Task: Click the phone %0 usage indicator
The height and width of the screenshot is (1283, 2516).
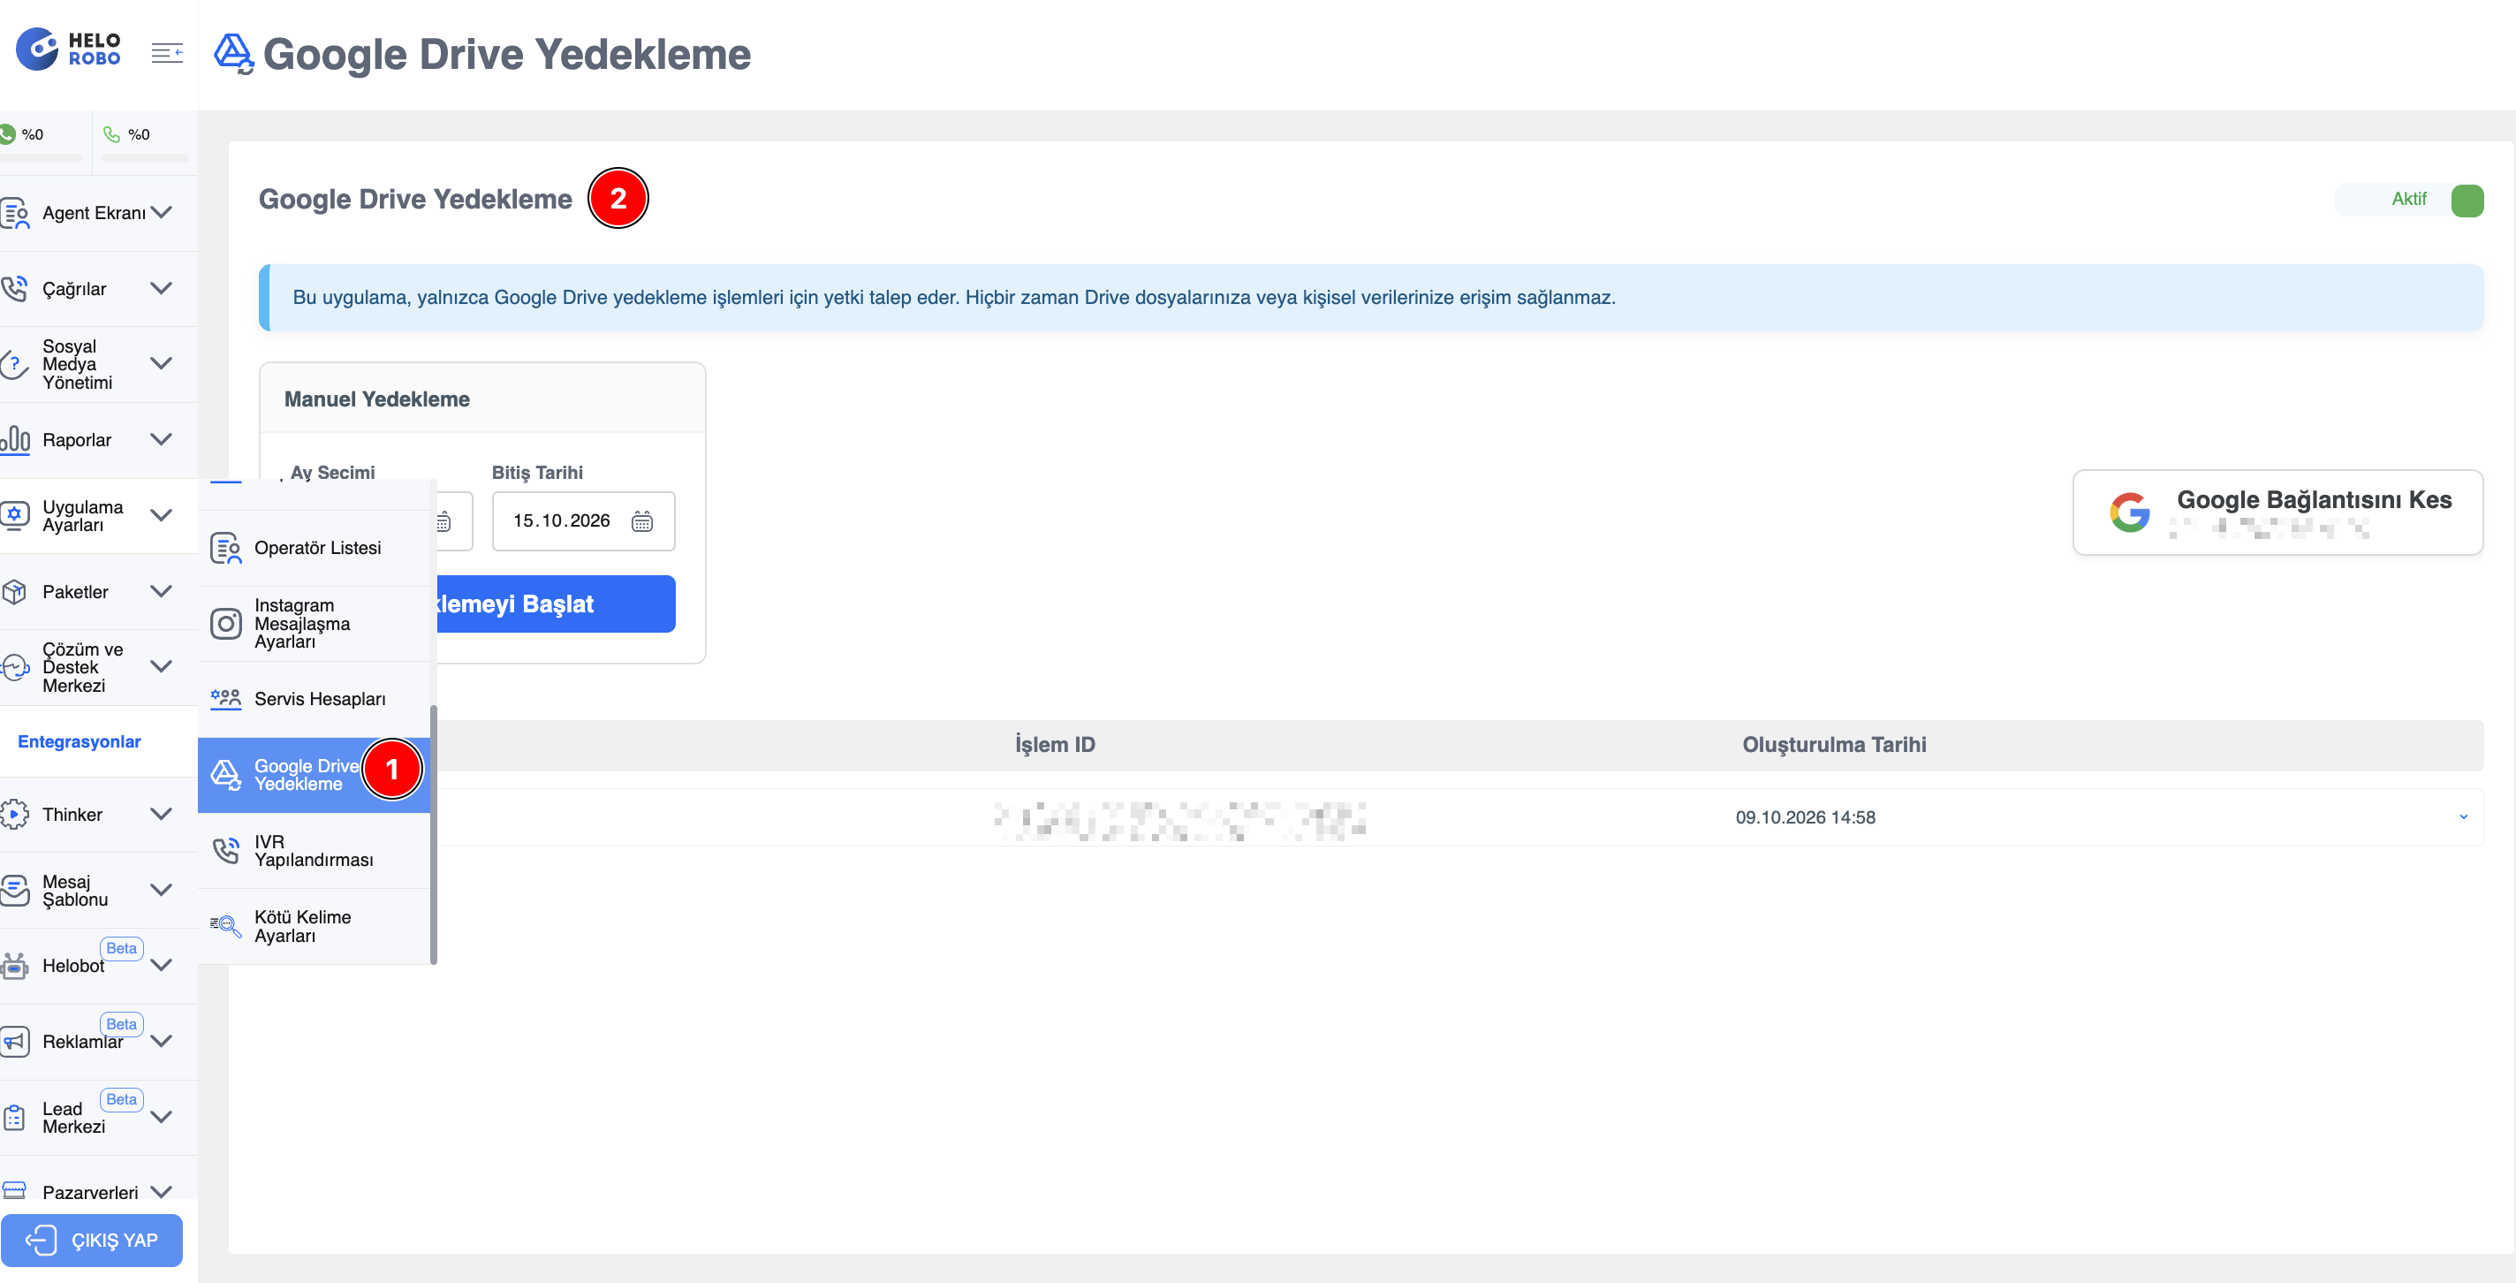Action: coord(127,134)
